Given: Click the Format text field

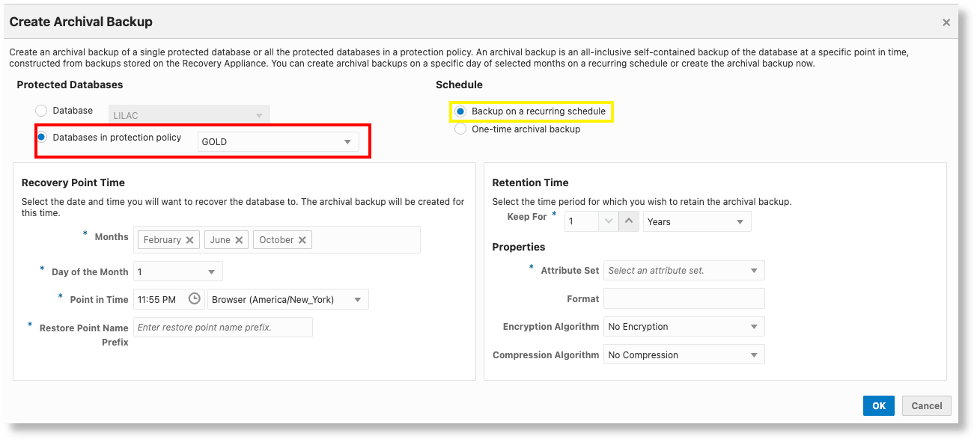Looking at the screenshot, I should coord(684,298).
